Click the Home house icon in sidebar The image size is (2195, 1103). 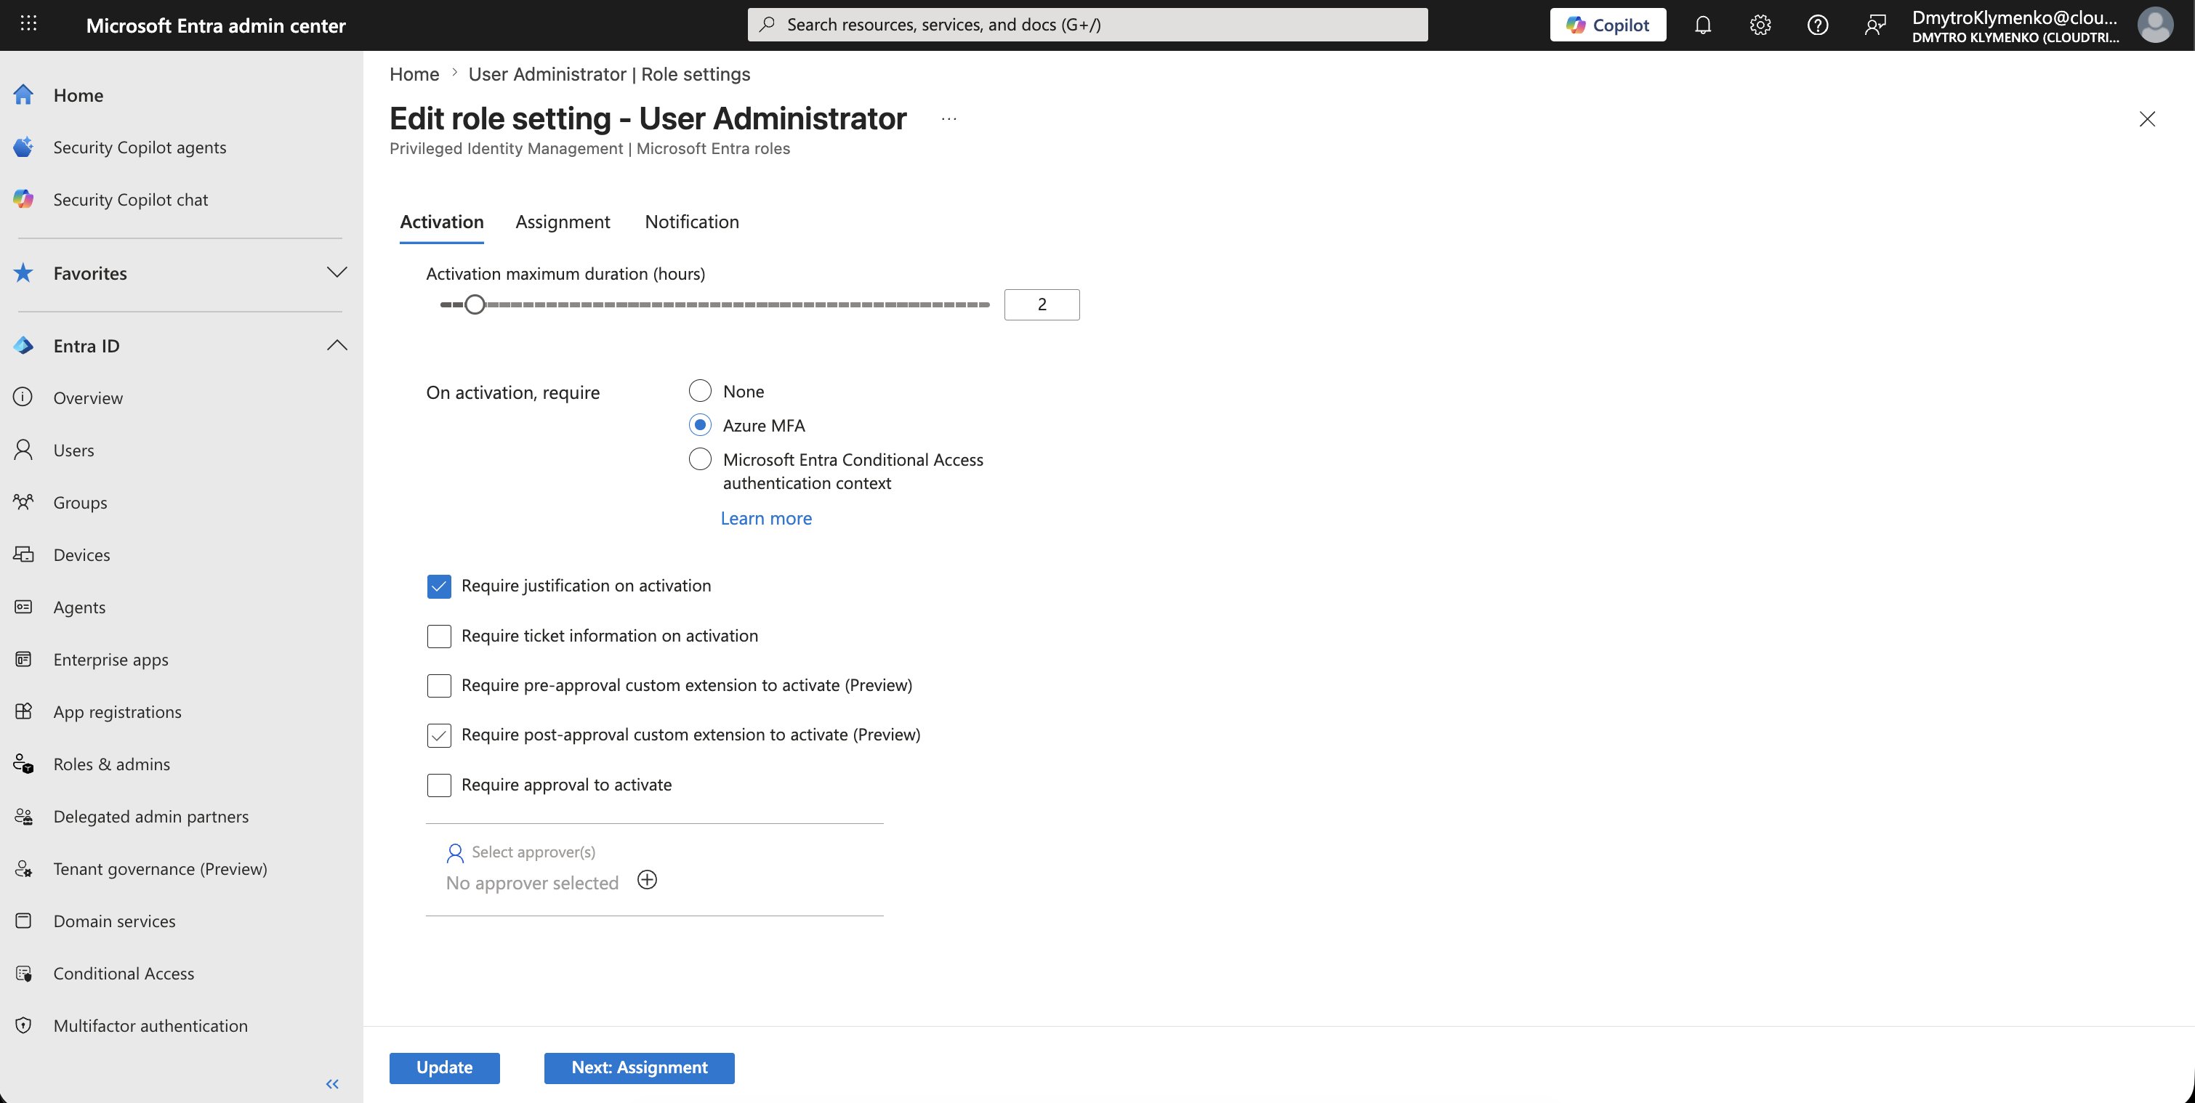tap(23, 94)
